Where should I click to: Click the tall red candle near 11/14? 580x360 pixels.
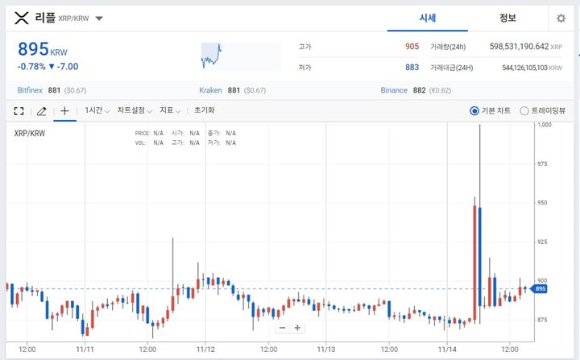[x=474, y=263]
